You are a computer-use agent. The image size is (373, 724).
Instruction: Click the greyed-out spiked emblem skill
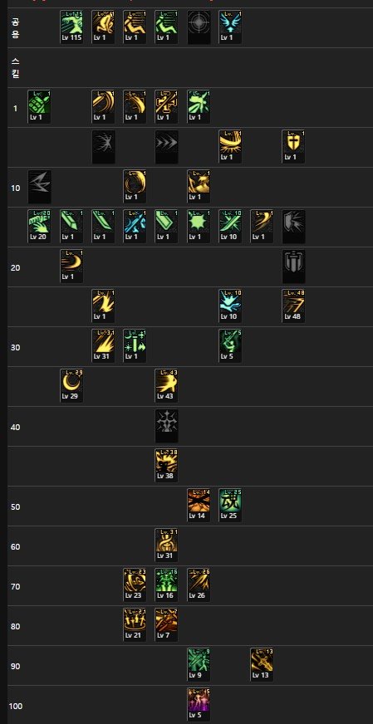click(166, 426)
